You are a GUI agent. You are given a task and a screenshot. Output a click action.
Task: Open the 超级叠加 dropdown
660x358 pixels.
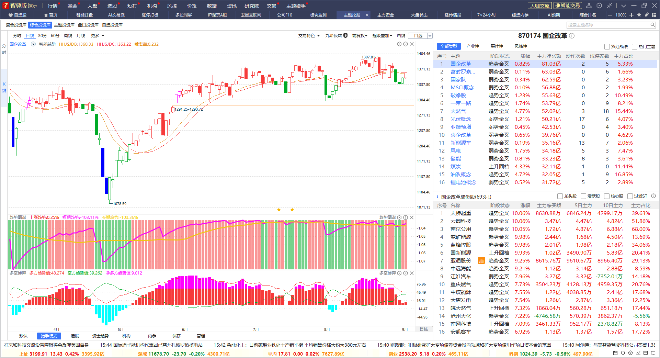tap(382, 36)
